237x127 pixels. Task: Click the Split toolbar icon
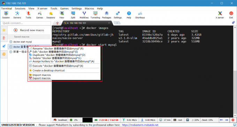(x=73, y=15)
